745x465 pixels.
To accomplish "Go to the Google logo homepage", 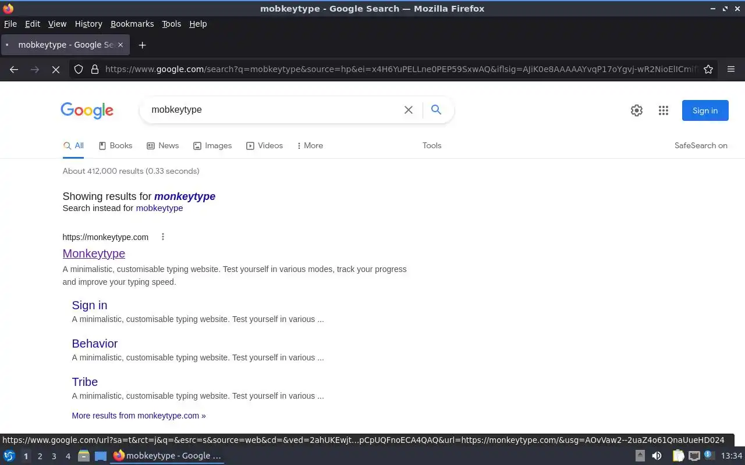I will [x=87, y=110].
